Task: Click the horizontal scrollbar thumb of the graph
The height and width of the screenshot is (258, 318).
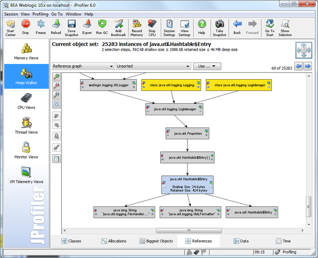Action: tap(189, 230)
